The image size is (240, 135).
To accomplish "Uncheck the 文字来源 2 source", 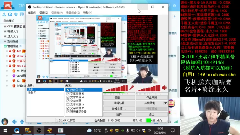I will point(68,108).
